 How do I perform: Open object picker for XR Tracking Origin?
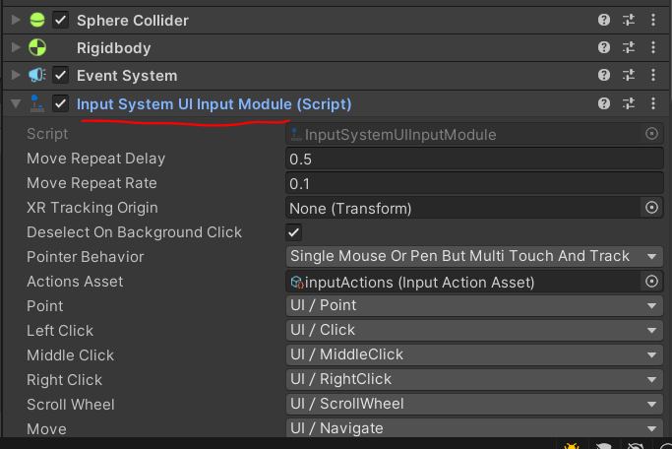tap(651, 208)
